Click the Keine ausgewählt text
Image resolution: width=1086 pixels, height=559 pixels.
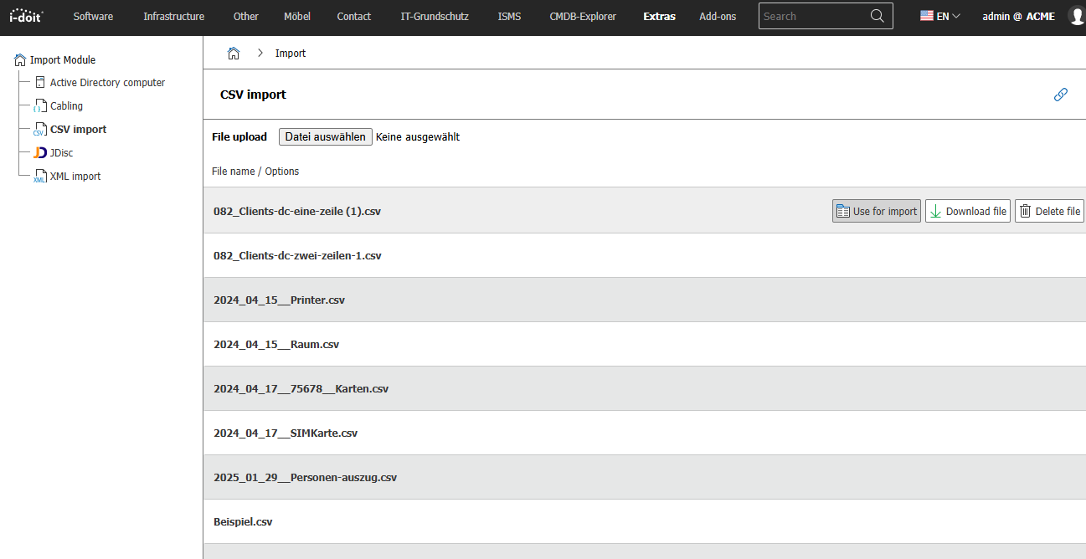(418, 137)
